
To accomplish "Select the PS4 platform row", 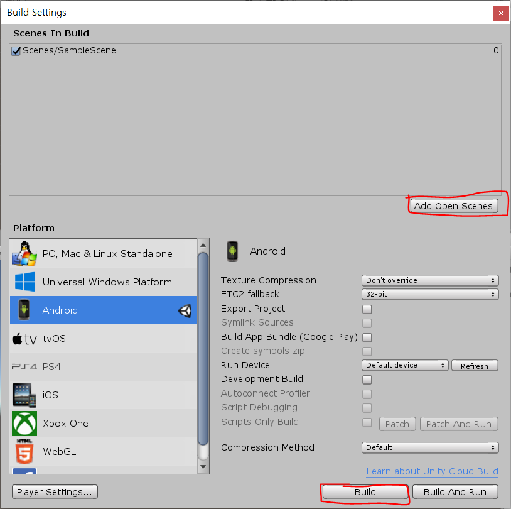I will click(x=104, y=366).
